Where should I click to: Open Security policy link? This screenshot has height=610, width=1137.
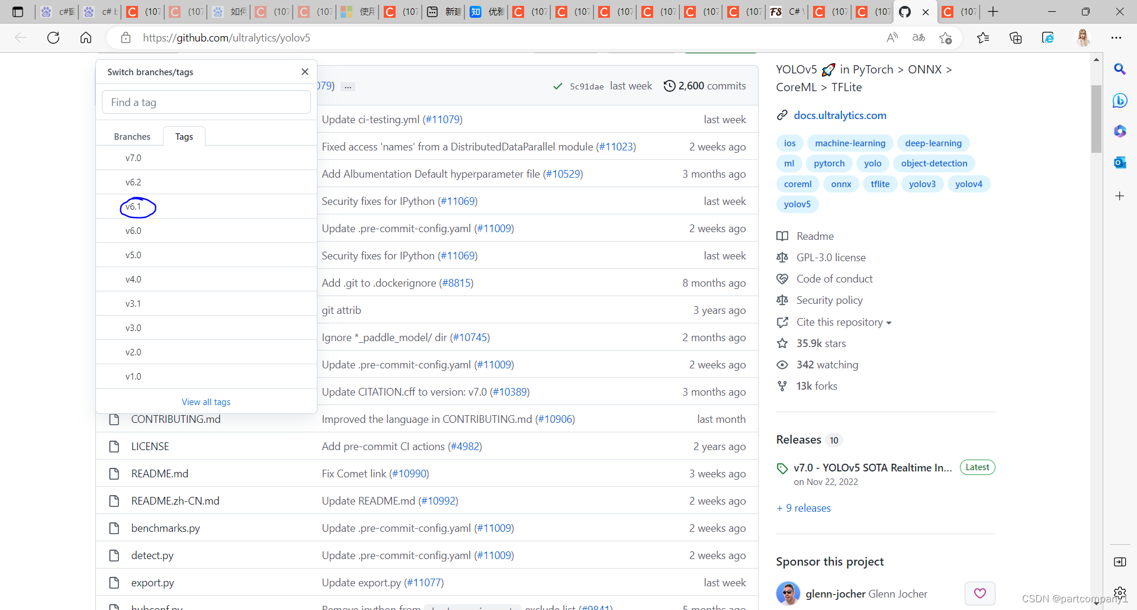pos(829,300)
